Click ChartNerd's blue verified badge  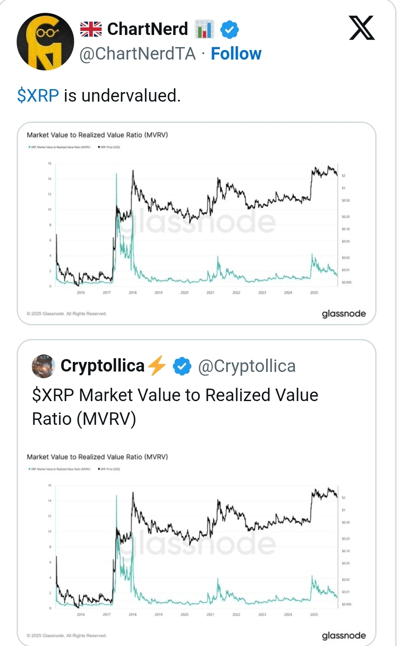229,30
